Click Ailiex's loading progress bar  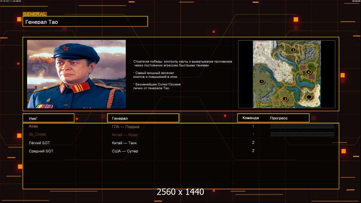tap(302, 126)
